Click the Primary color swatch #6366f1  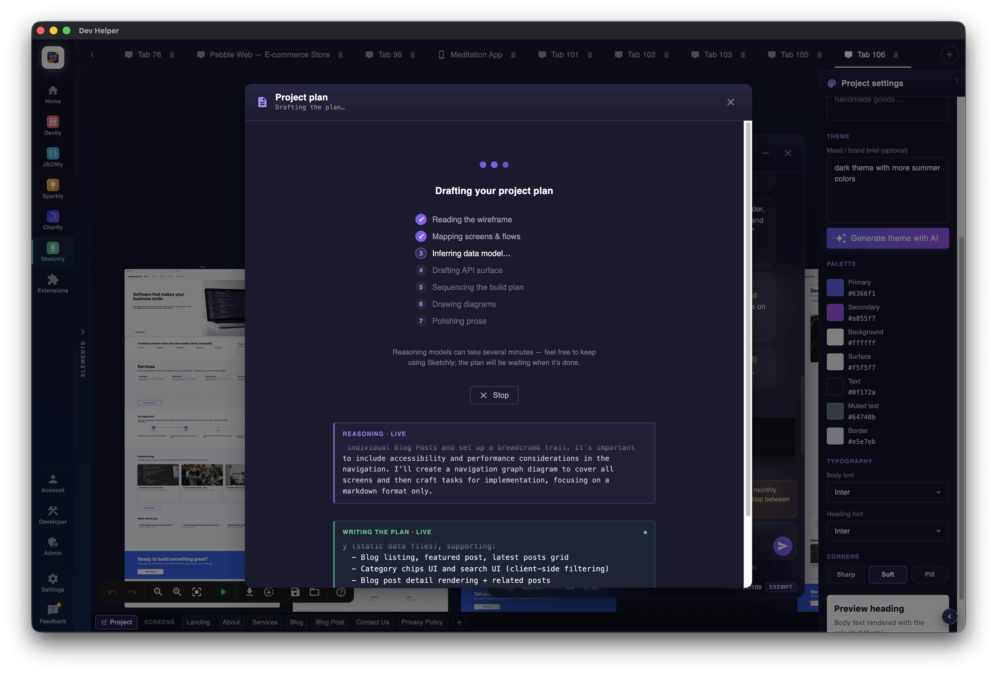click(835, 288)
